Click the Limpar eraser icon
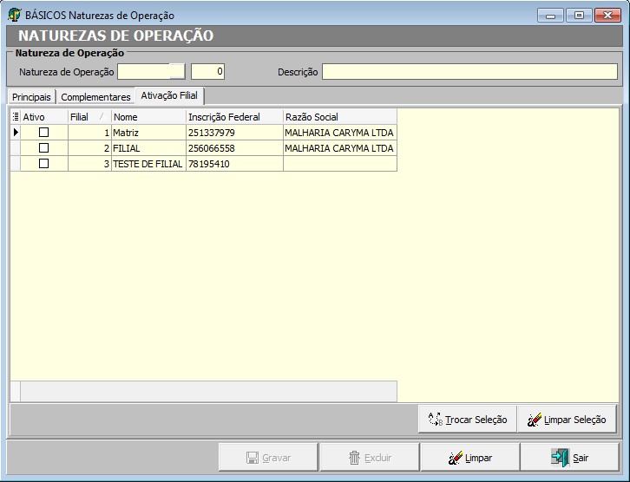Image resolution: width=630 pixels, height=482 pixels. point(455,458)
